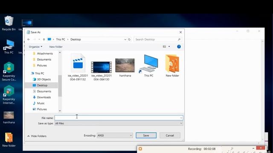Screen dimensions: 273x153
Task: Click in the File name field
Action: click(x=119, y=118)
